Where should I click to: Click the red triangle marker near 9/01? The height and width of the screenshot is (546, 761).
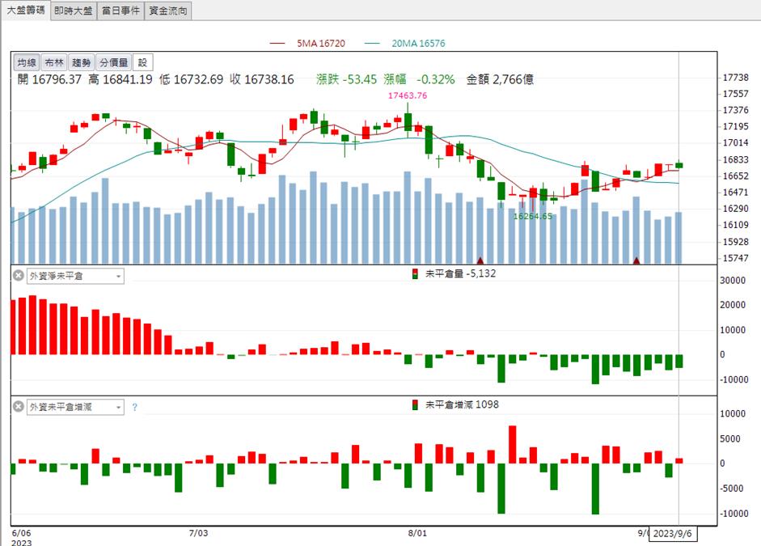[x=636, y=260]
